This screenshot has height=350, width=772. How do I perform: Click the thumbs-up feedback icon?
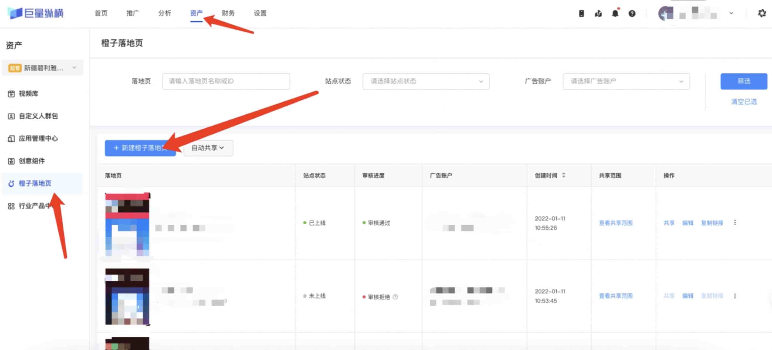tap(598, 13)
